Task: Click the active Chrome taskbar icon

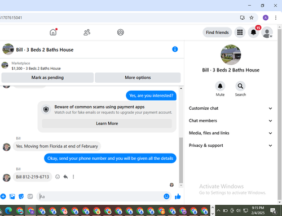Action: click(x=31, y=211)
